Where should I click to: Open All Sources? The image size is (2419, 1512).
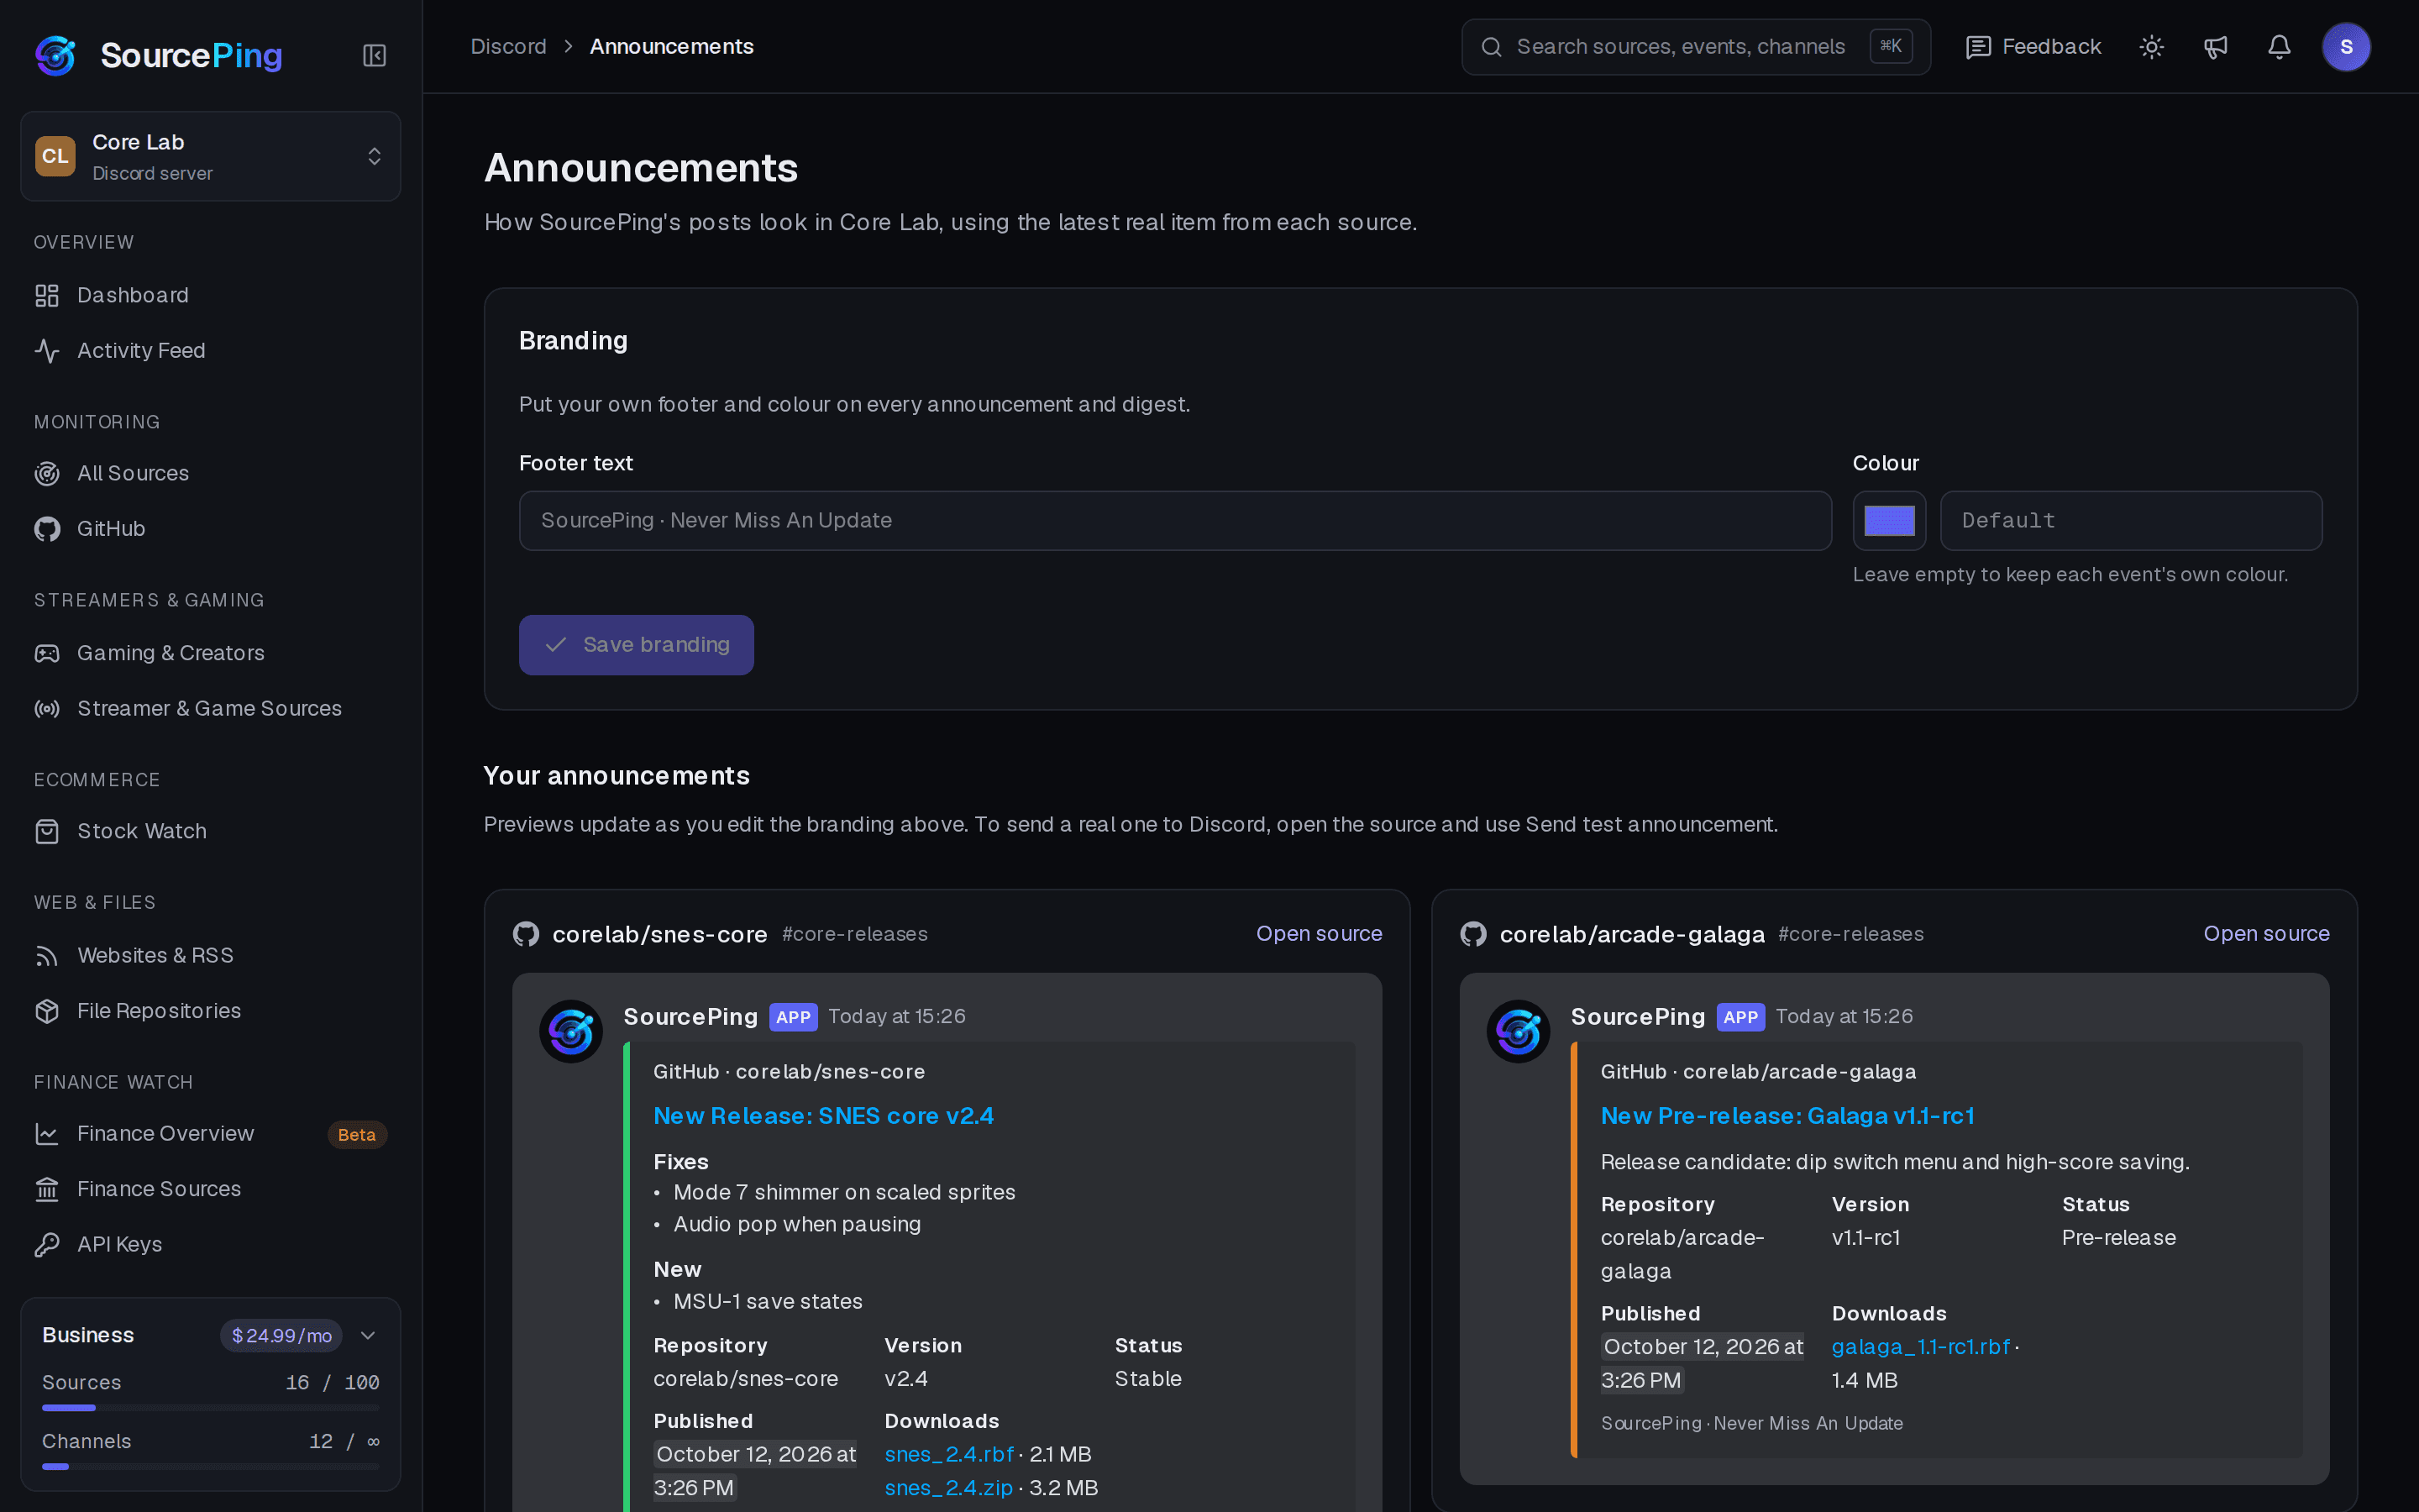tap(210, 473)
